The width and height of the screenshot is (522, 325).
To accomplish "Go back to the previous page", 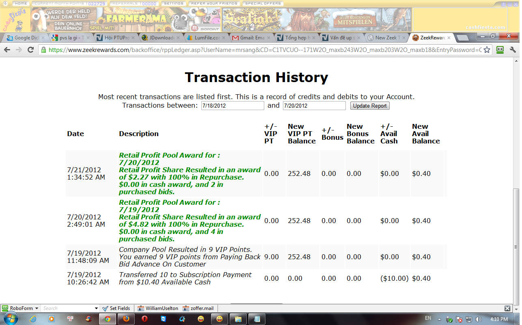I will [7, 50].
